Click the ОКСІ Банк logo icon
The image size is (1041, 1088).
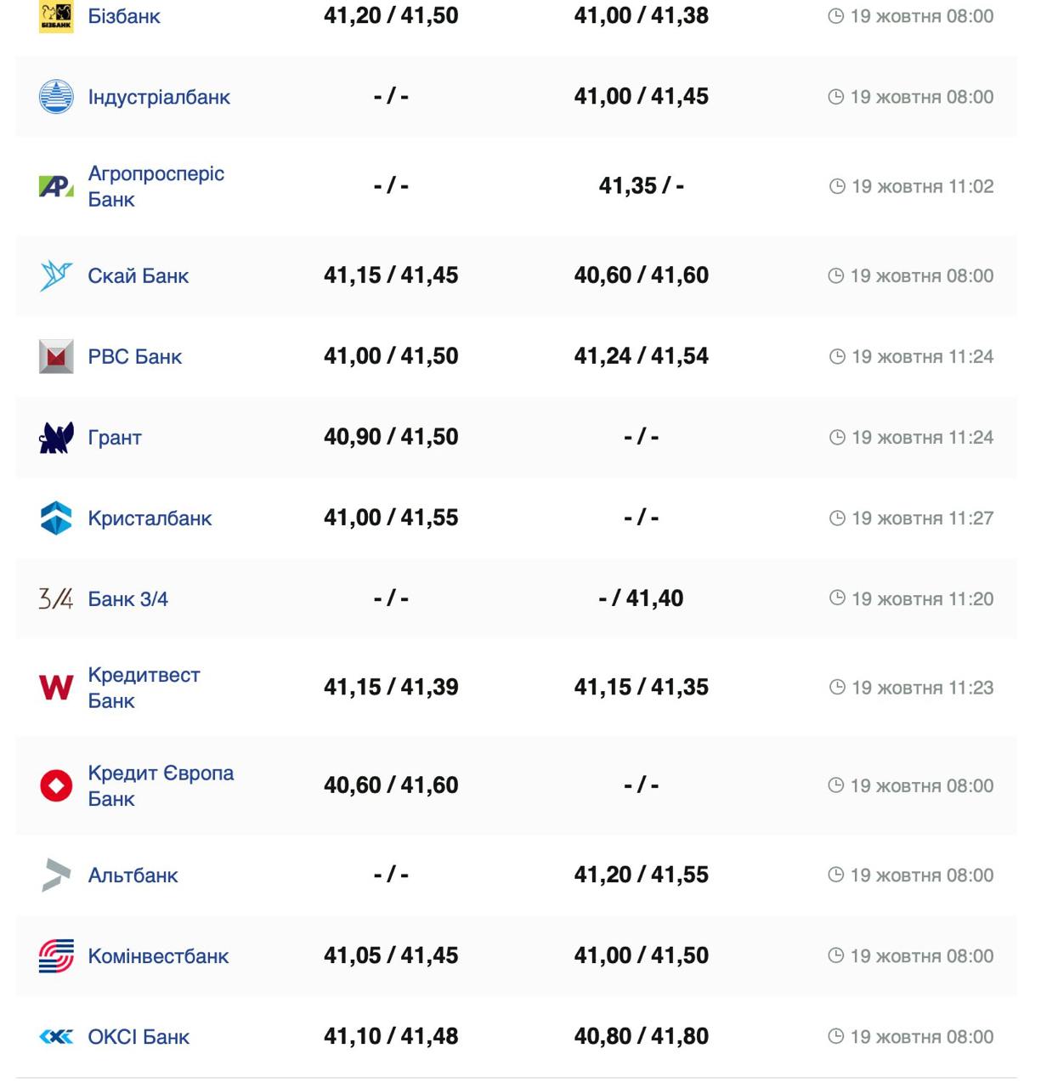click(x=56, y=1037)
